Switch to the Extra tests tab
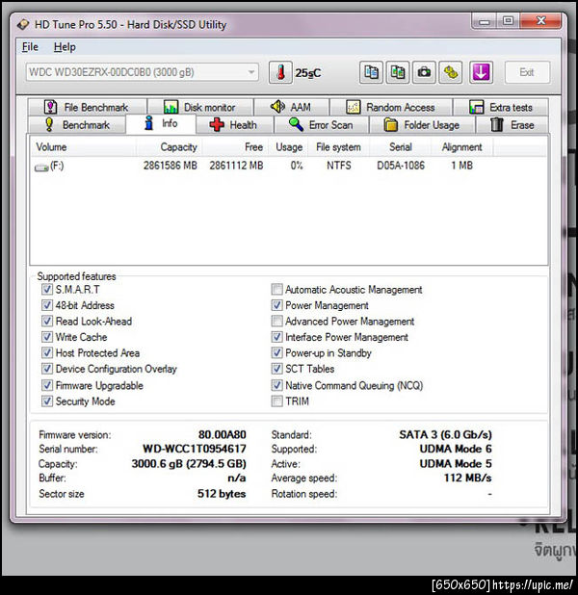 click(x=501, y=107)
